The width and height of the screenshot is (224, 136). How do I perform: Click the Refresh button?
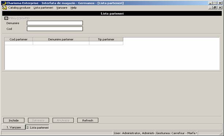[x=88, y=120]
